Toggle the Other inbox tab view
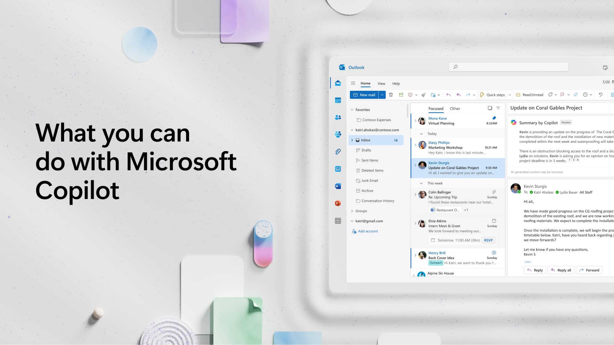The height and width of the screenshot is (345, 614). click(455, 108)
